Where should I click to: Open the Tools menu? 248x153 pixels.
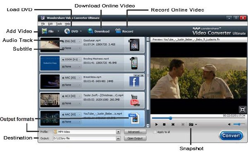pos(59,24)
